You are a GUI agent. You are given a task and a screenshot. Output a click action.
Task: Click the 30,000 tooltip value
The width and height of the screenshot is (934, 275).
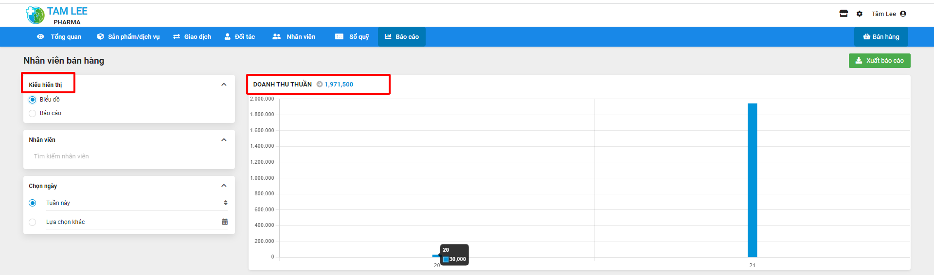(457, 259)
